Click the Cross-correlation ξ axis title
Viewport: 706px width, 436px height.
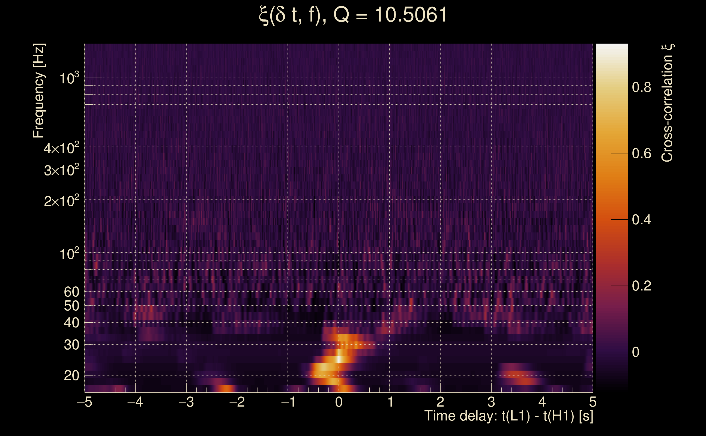(x=668, y=103)
